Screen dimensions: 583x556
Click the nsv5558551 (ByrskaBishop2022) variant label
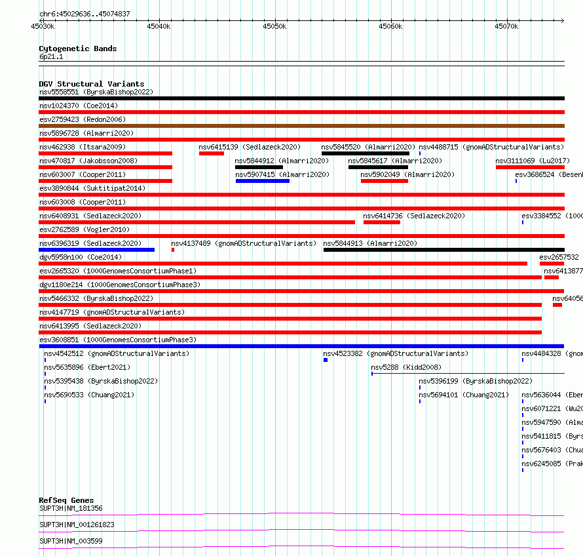click(96, 92)
